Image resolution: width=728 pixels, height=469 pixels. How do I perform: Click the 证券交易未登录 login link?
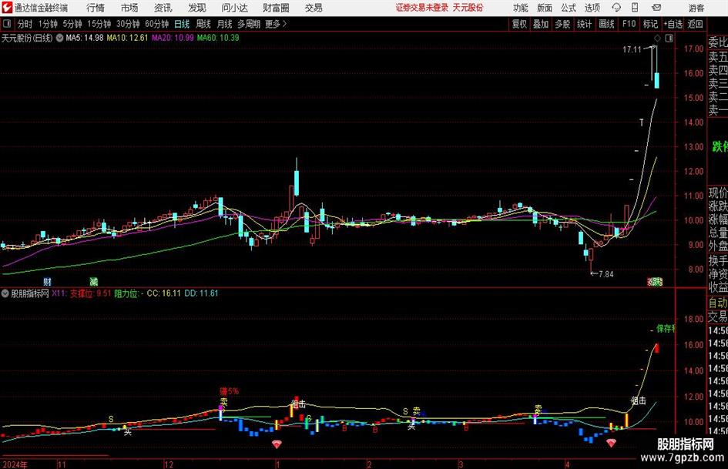pos(422,8)
